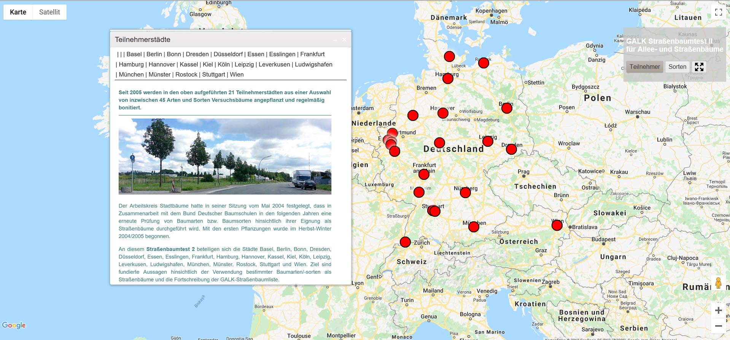The image size is (730, 340).
Task: Click the Stuttgart link in city list
Action: click(213, 75)
